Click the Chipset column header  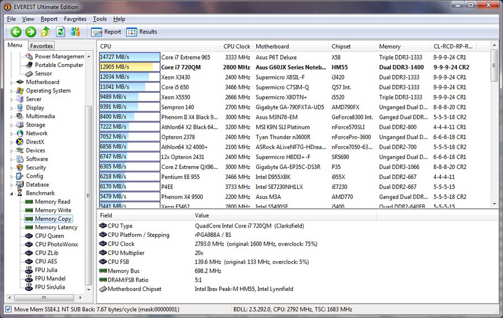coord(352,46)
